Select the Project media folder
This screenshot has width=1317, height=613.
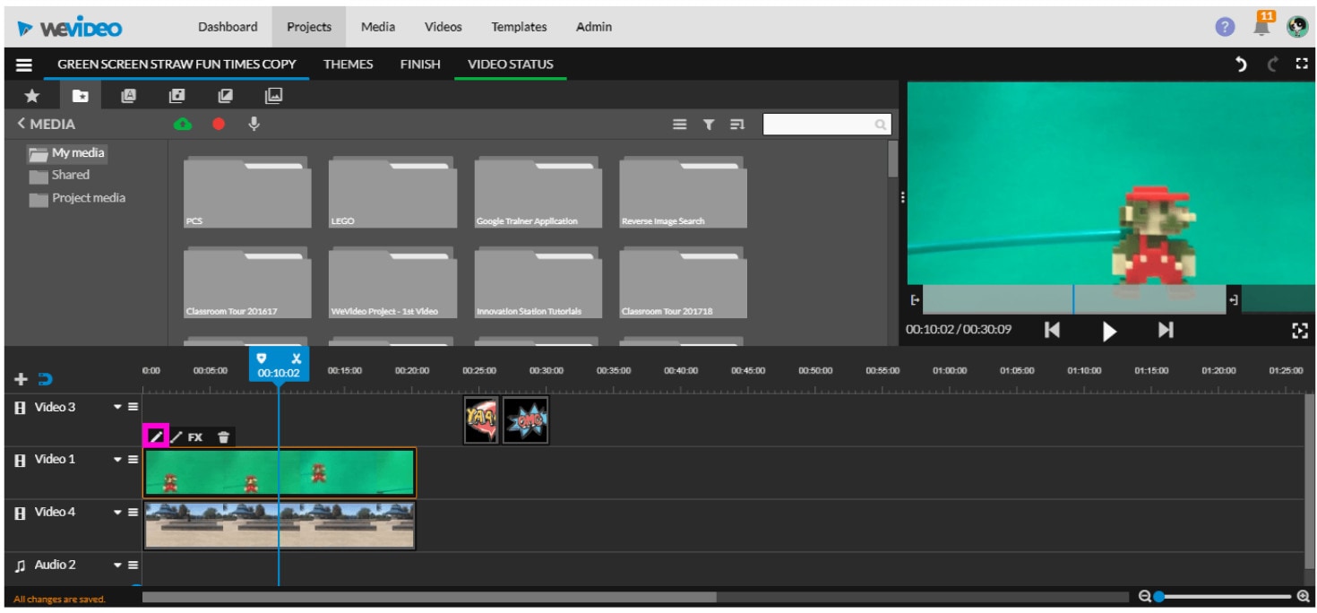coord(77,198)
